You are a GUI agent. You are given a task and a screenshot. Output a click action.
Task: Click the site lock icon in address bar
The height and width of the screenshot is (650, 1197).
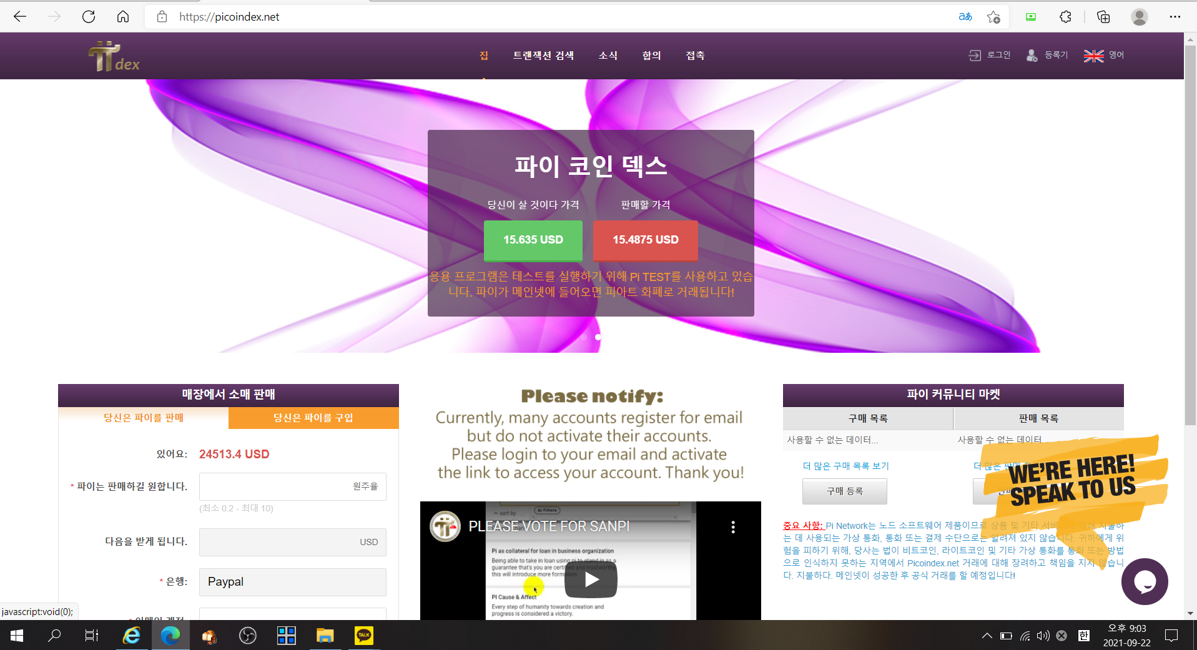click(x=162, y=17)
